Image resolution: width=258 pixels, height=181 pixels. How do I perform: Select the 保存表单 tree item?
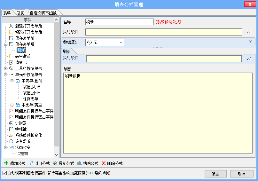30,99
